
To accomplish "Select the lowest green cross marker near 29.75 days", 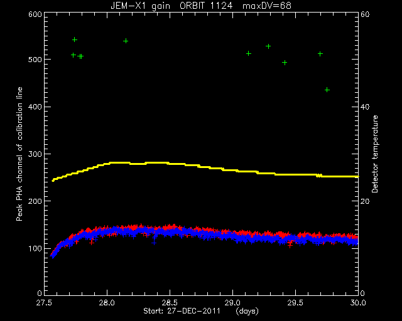I will pyautogui.click(x=327, y=90).
